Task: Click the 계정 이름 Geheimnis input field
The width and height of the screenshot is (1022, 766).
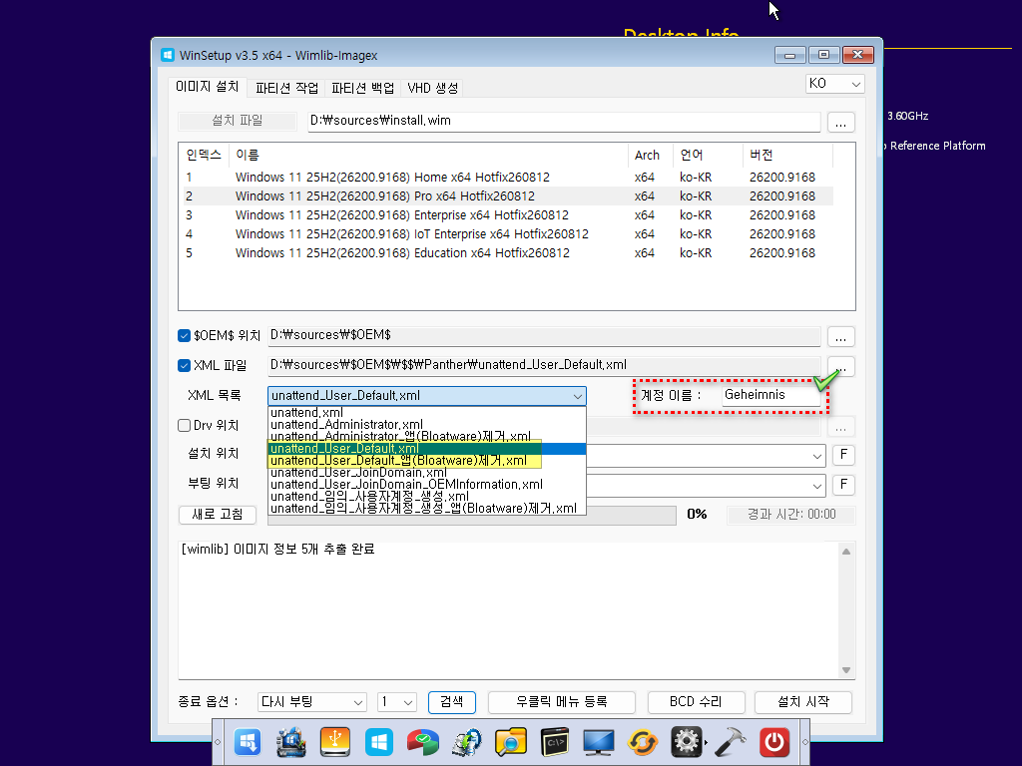Action: pos(771,395)
